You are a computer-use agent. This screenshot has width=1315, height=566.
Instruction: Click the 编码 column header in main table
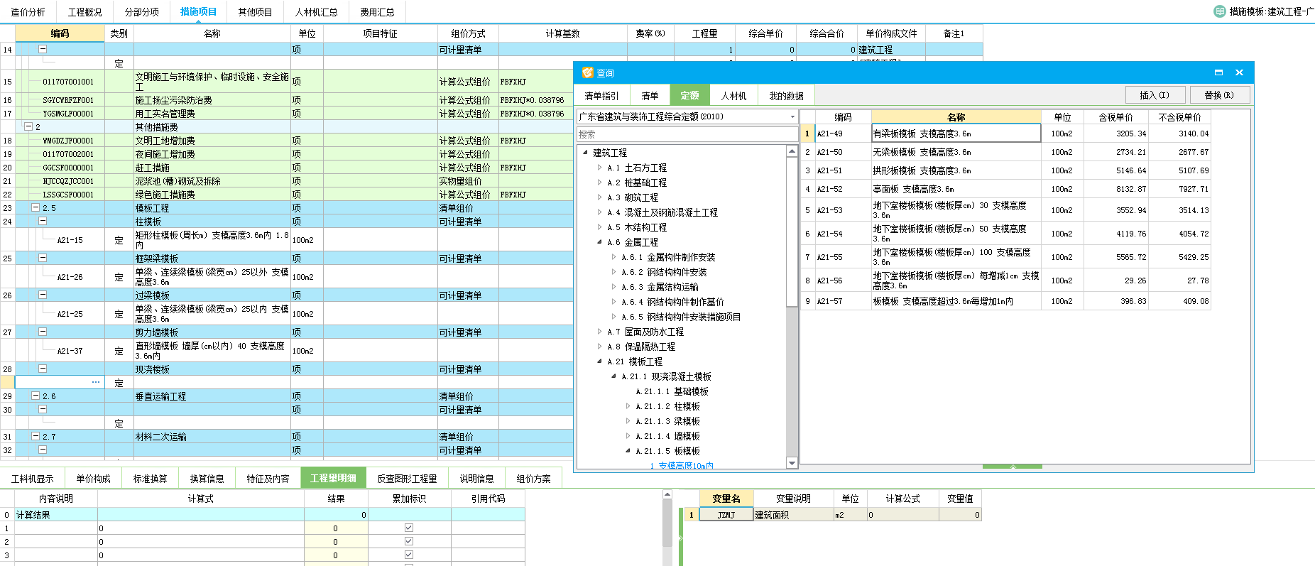tap(60, 33)
